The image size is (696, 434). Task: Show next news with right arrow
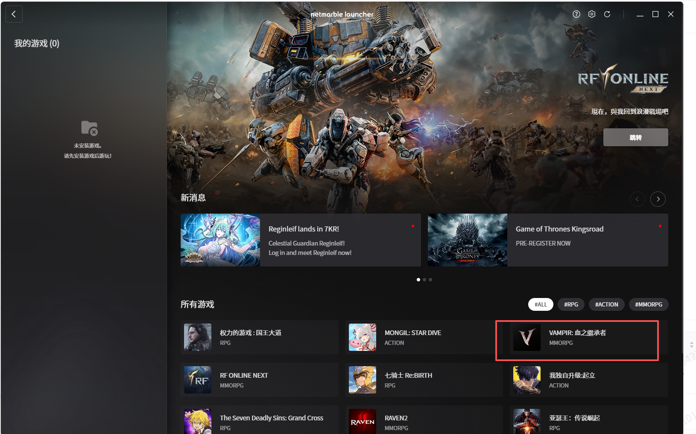point(658,199)
